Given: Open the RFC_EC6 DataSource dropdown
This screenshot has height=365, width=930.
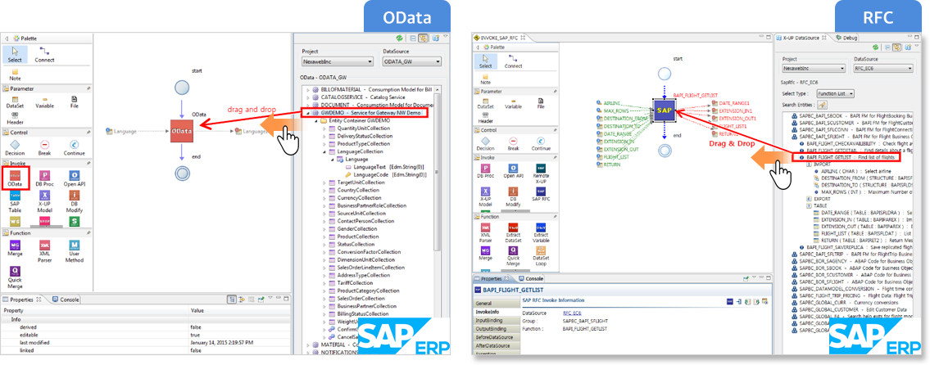Looking at the screenshot, I should coord(882,68).
